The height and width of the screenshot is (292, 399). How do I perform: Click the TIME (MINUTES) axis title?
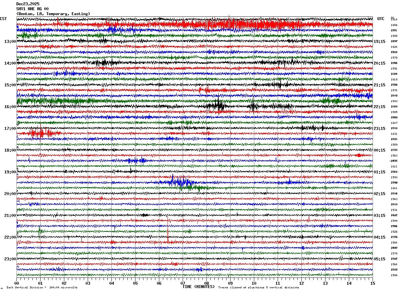[199, 287]
